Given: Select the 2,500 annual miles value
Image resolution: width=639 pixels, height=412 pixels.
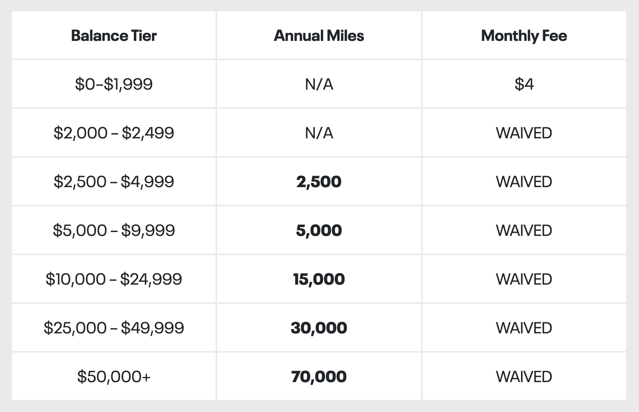Looking at the screenshot, I should coord(319,182).
